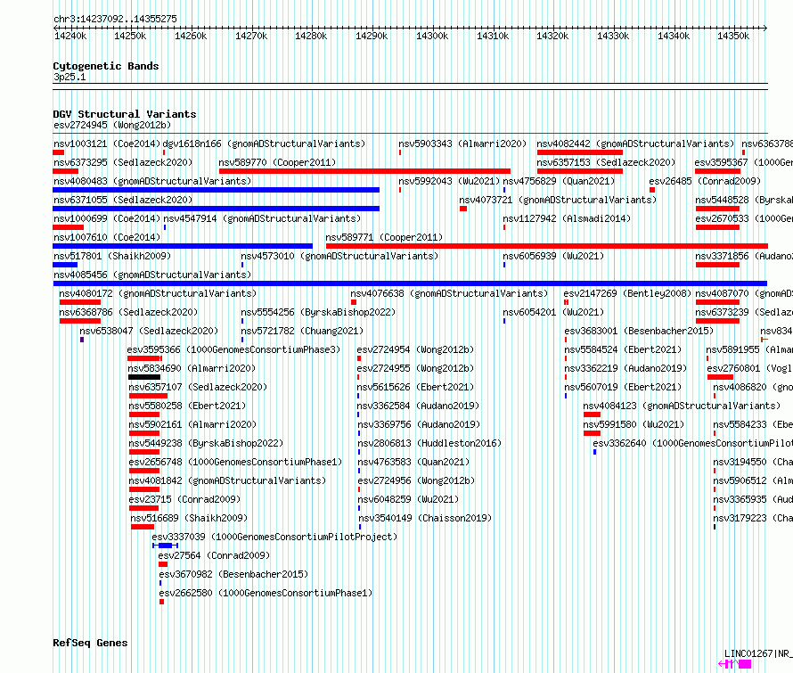The image size is (793, 673).
Task: Click the blue esv3337039 variant glyph
Action: coord(166,546)
